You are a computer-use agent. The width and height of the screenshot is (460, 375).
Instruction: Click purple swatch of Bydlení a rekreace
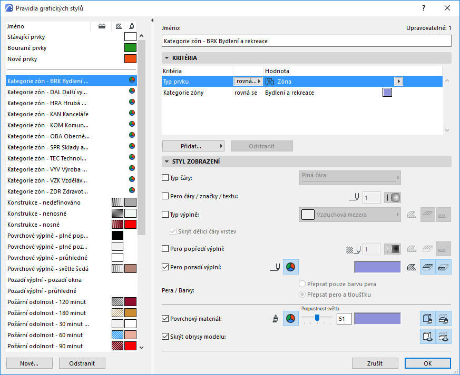[387, 93]
